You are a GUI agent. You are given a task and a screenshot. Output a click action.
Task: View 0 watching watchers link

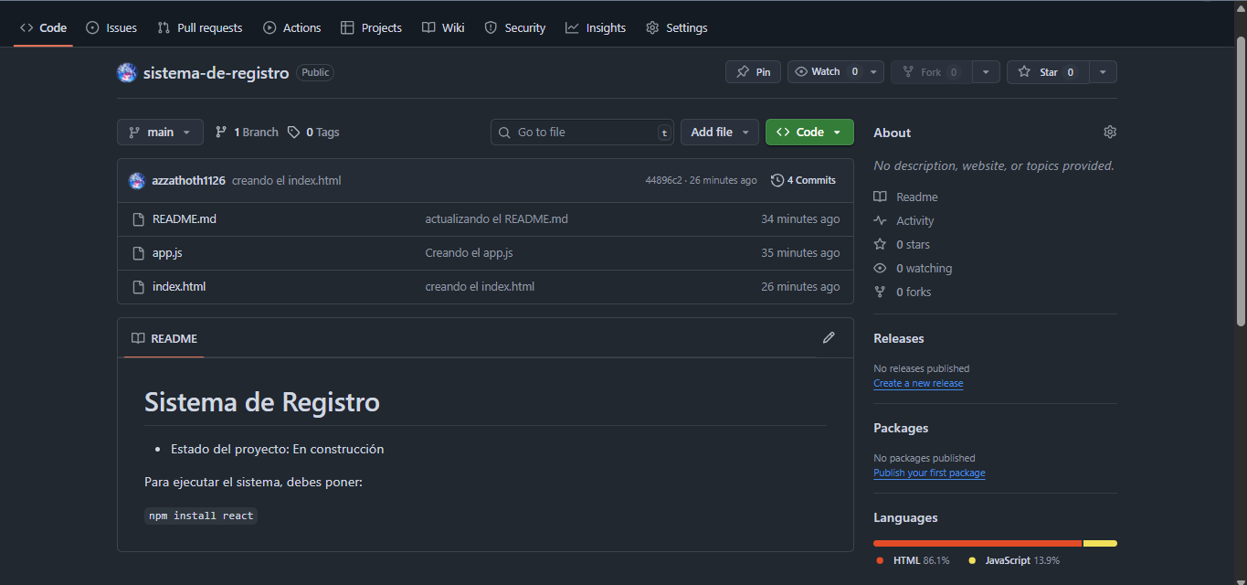coord(913,268)
